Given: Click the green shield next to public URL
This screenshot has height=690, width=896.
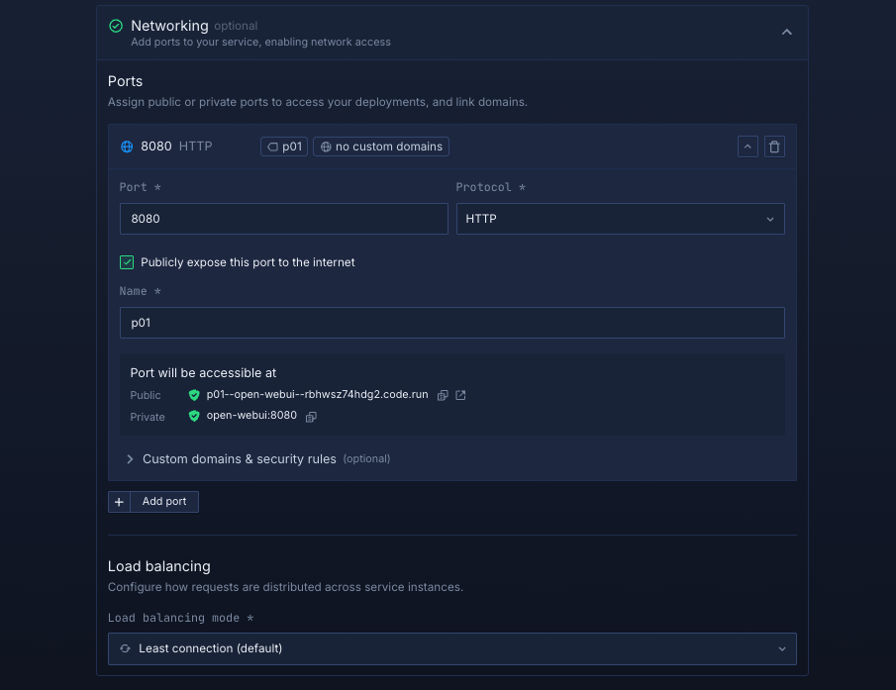Looking at the screenshot, I should click(194, 395).
